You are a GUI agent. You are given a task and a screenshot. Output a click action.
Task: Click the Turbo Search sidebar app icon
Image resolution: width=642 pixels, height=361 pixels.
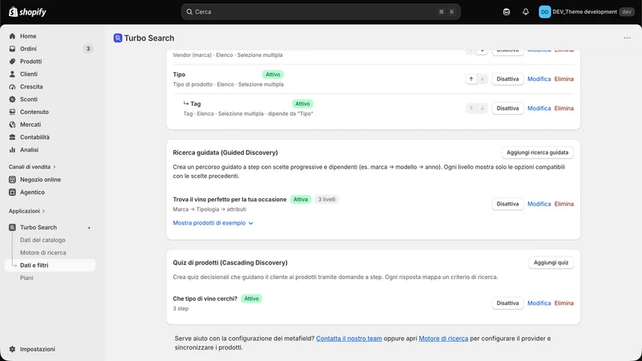12,228
